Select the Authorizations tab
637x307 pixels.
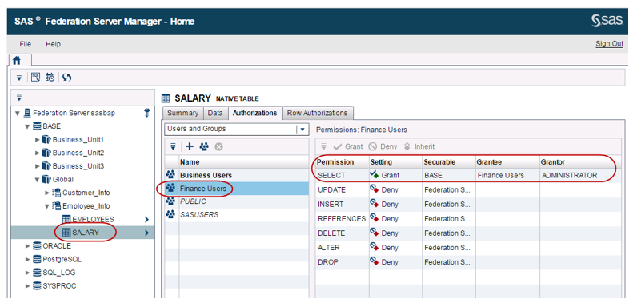tap(254, 113)
